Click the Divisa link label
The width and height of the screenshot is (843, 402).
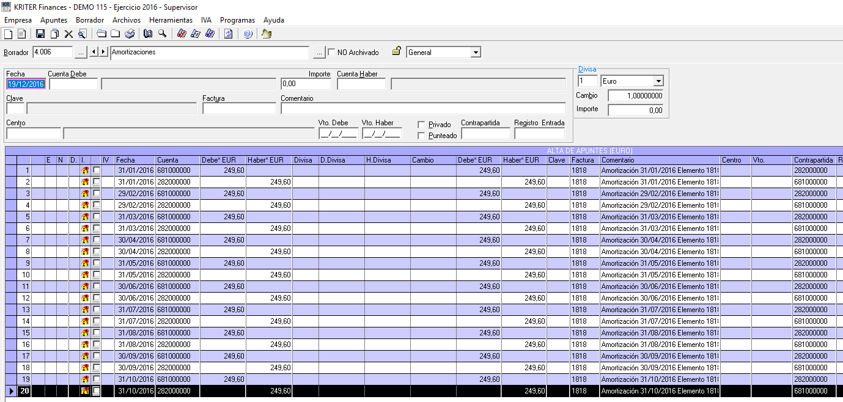pos(587,69)
